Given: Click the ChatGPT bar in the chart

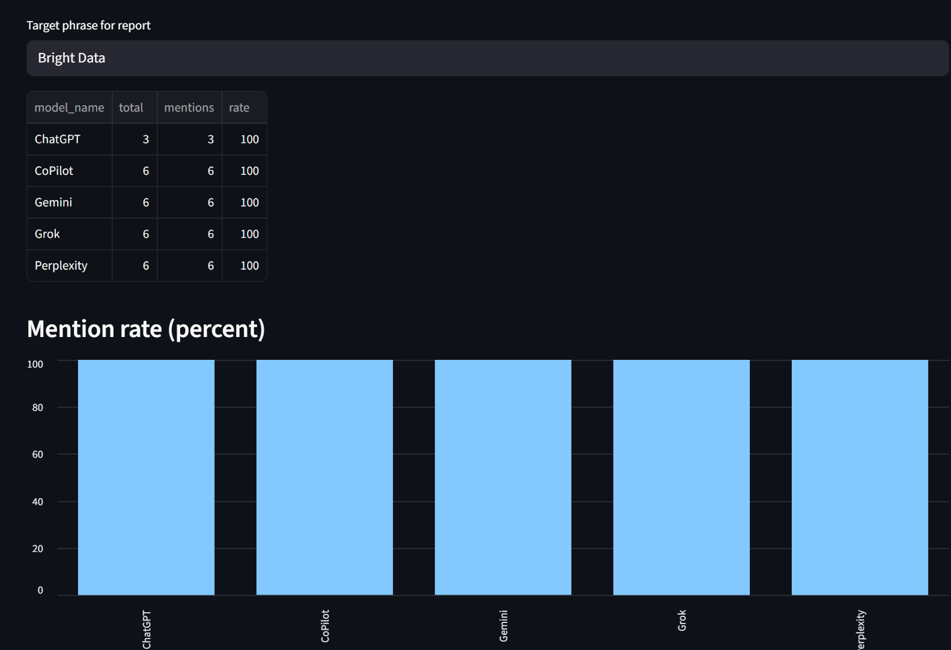Looking at the screenshot, I should [x=146, y=478].
